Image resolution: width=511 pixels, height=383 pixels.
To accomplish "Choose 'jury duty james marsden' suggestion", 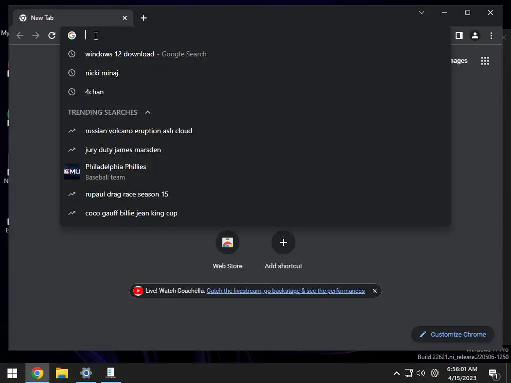I will [x=255, y=150].
